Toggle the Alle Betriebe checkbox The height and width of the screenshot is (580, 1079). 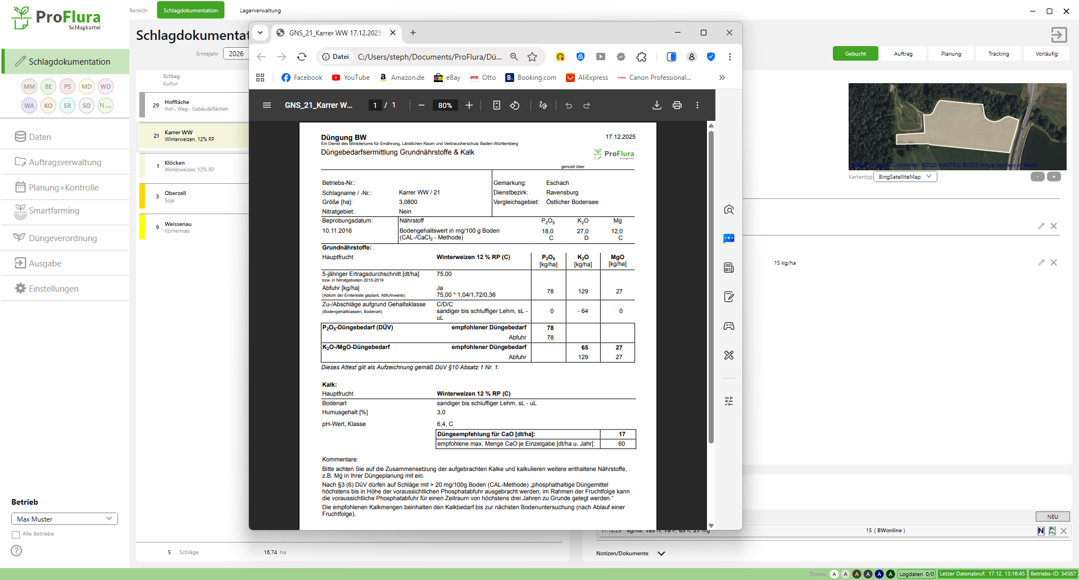16,534
